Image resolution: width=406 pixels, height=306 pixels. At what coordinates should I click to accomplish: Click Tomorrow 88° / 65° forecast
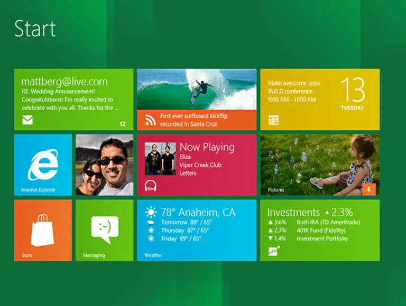pos(187,222)
